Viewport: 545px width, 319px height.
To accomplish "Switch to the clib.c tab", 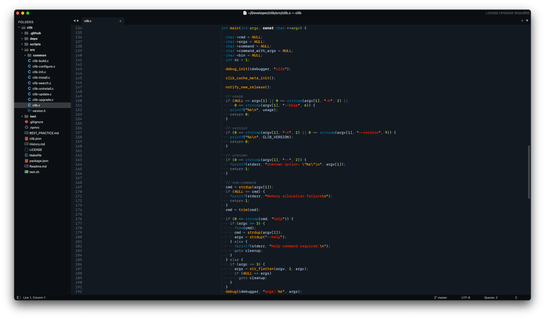I will click(x=103, y=21).
